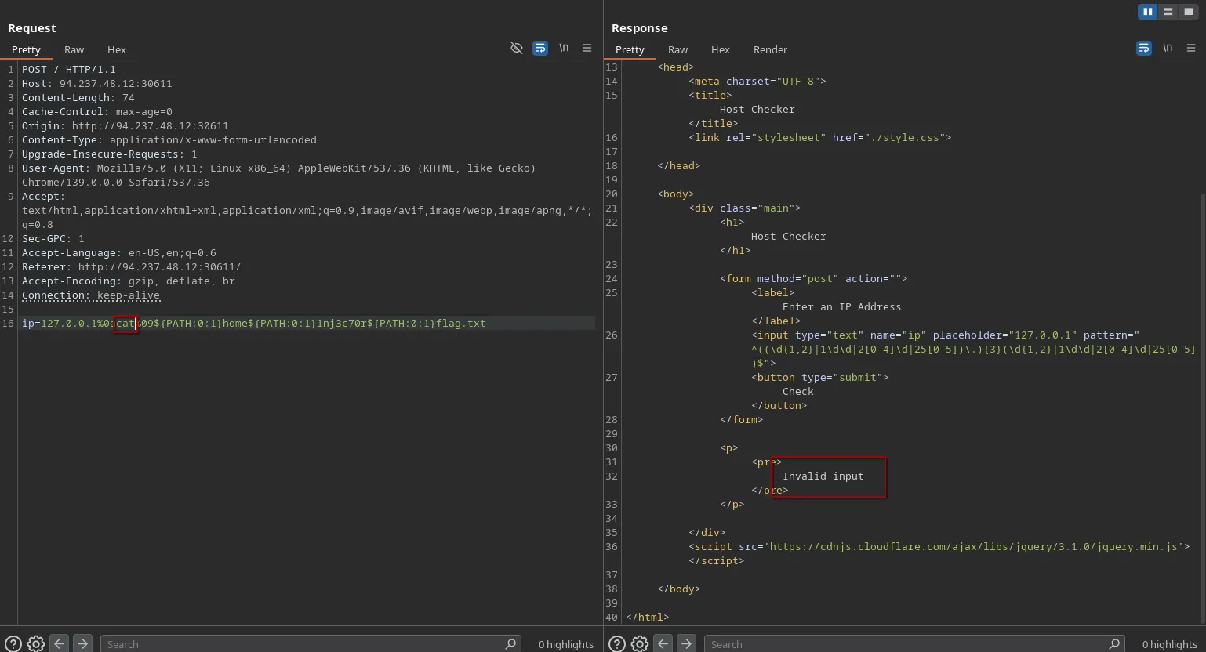Go to next search match in Response
1206x652 pixels.
coord(686,643)
